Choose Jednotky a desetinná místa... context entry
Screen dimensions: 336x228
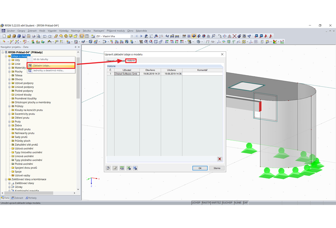pyautogui.click(x=51, y=70)
